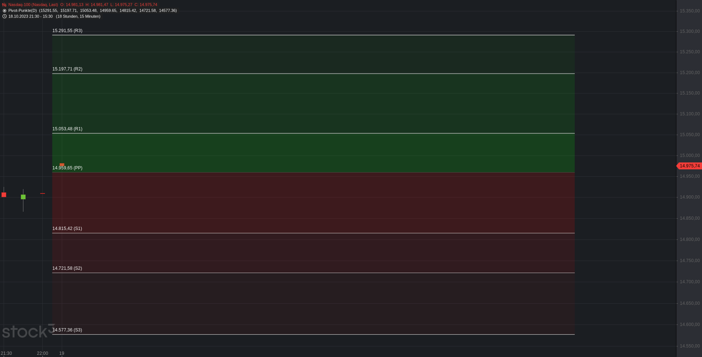702x357 pixels.
Task: Select the 14.721,58 (S2) support label
Action: click(67, 268)
